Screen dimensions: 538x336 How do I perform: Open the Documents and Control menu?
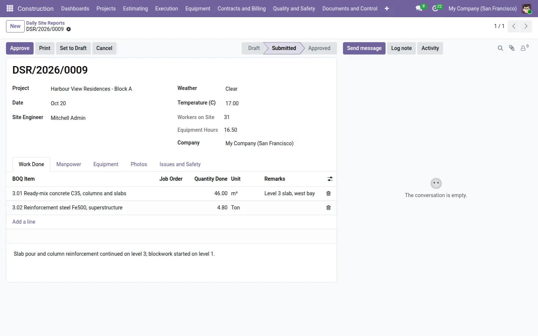pyautogui.click(x=350, y=8)
